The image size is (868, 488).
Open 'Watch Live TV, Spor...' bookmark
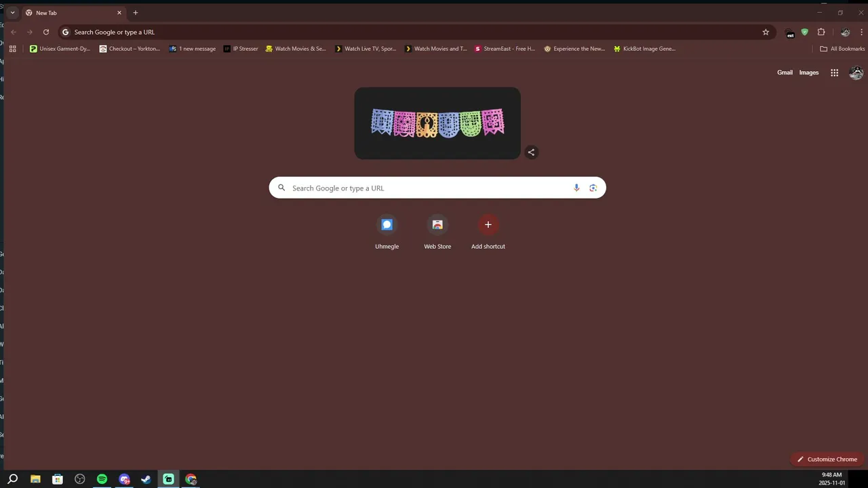(366, 49)
